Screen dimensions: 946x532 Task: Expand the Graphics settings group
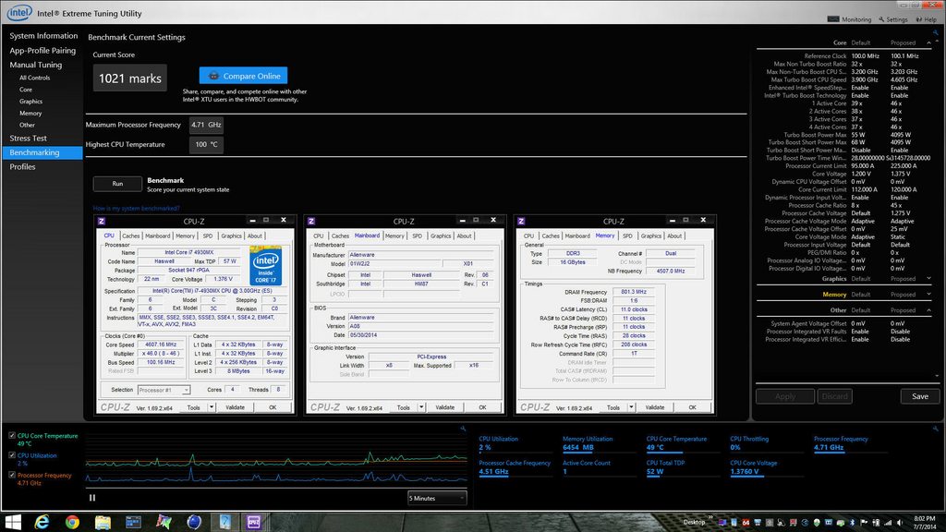click(928, 279)
